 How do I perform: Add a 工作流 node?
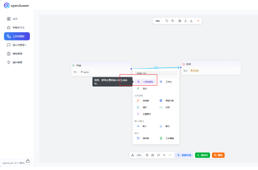pyautogui.click(x=166, y=82)
